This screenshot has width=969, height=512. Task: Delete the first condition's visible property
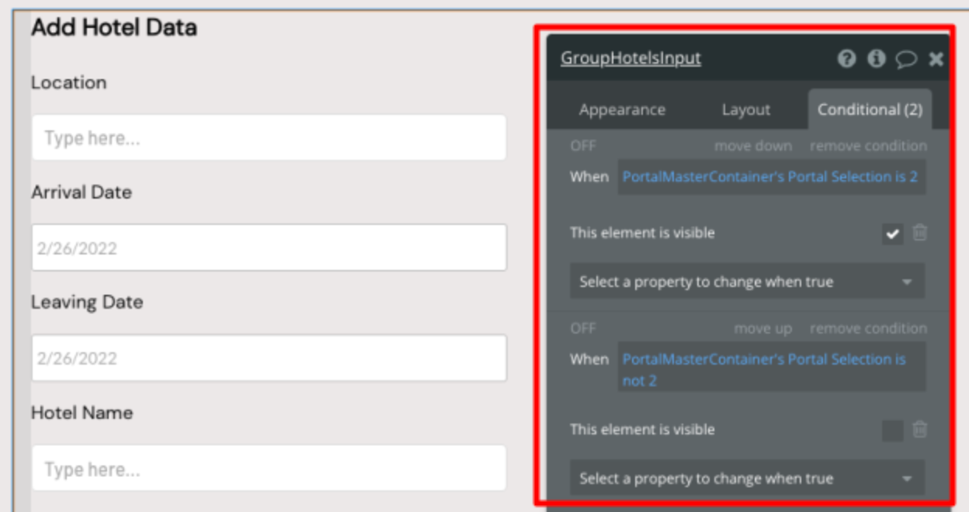pyautogui.click(x=919, y=233)
